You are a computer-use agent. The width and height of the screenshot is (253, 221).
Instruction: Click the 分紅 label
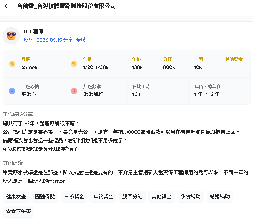click(167, 59)
